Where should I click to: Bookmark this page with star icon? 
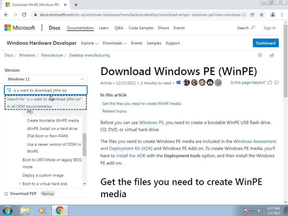pyautogui.click(x=262, y=15)
